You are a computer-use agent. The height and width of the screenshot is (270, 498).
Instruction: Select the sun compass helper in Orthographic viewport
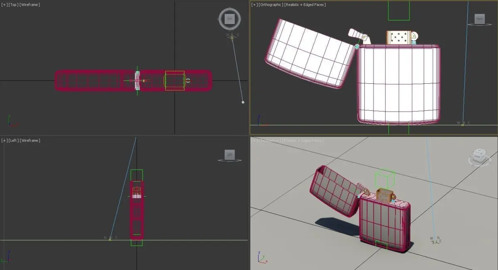(463, 124)
